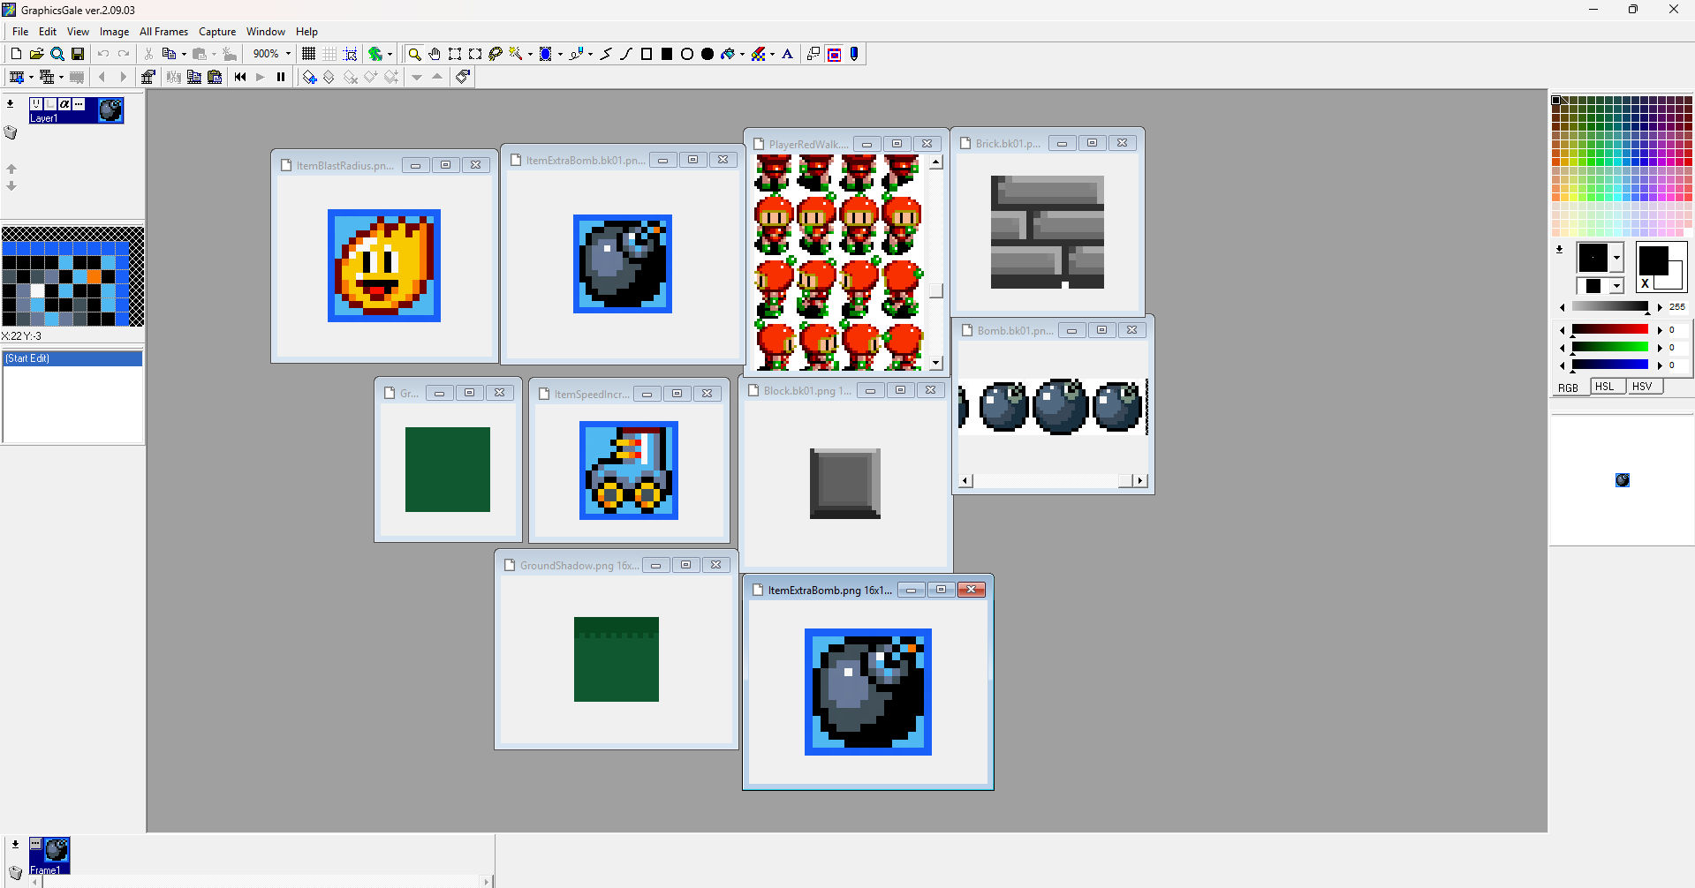Toggle Layer1 visibility face icon
This screenshot has width=1695, height=888.
[36, 104]
